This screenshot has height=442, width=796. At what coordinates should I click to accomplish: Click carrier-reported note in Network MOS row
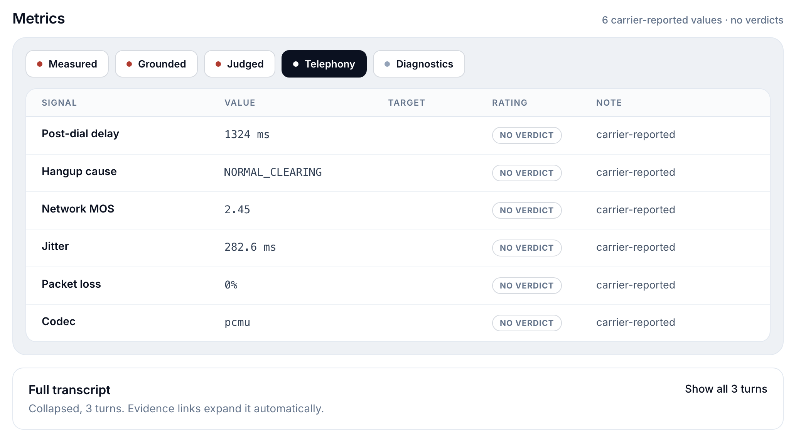pos(636,210)
